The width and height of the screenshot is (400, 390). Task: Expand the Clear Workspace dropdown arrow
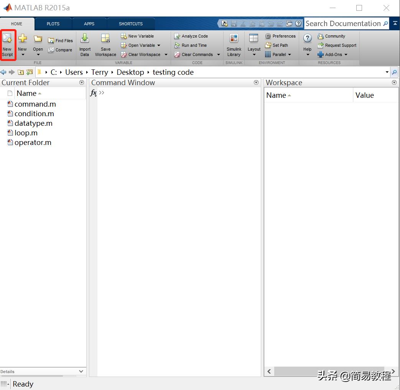[x=166, y=54]
